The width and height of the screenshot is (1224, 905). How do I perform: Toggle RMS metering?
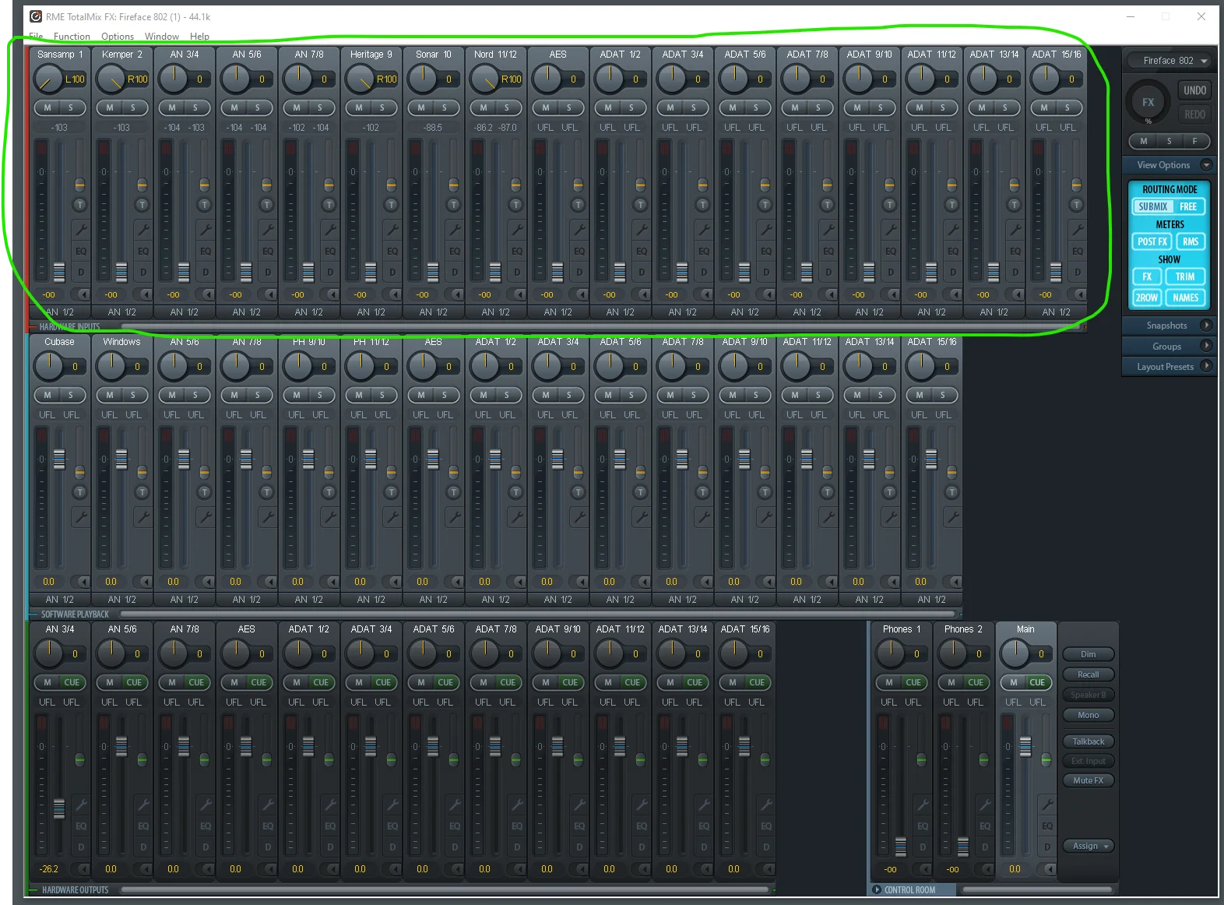tap(1191, 241)
